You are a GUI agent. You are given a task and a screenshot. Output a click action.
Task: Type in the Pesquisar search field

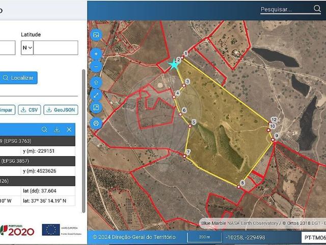285,9
